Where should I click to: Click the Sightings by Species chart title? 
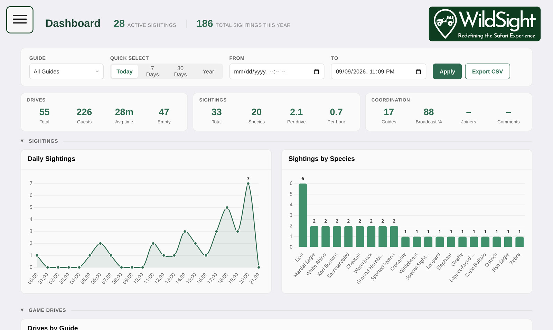321,159
